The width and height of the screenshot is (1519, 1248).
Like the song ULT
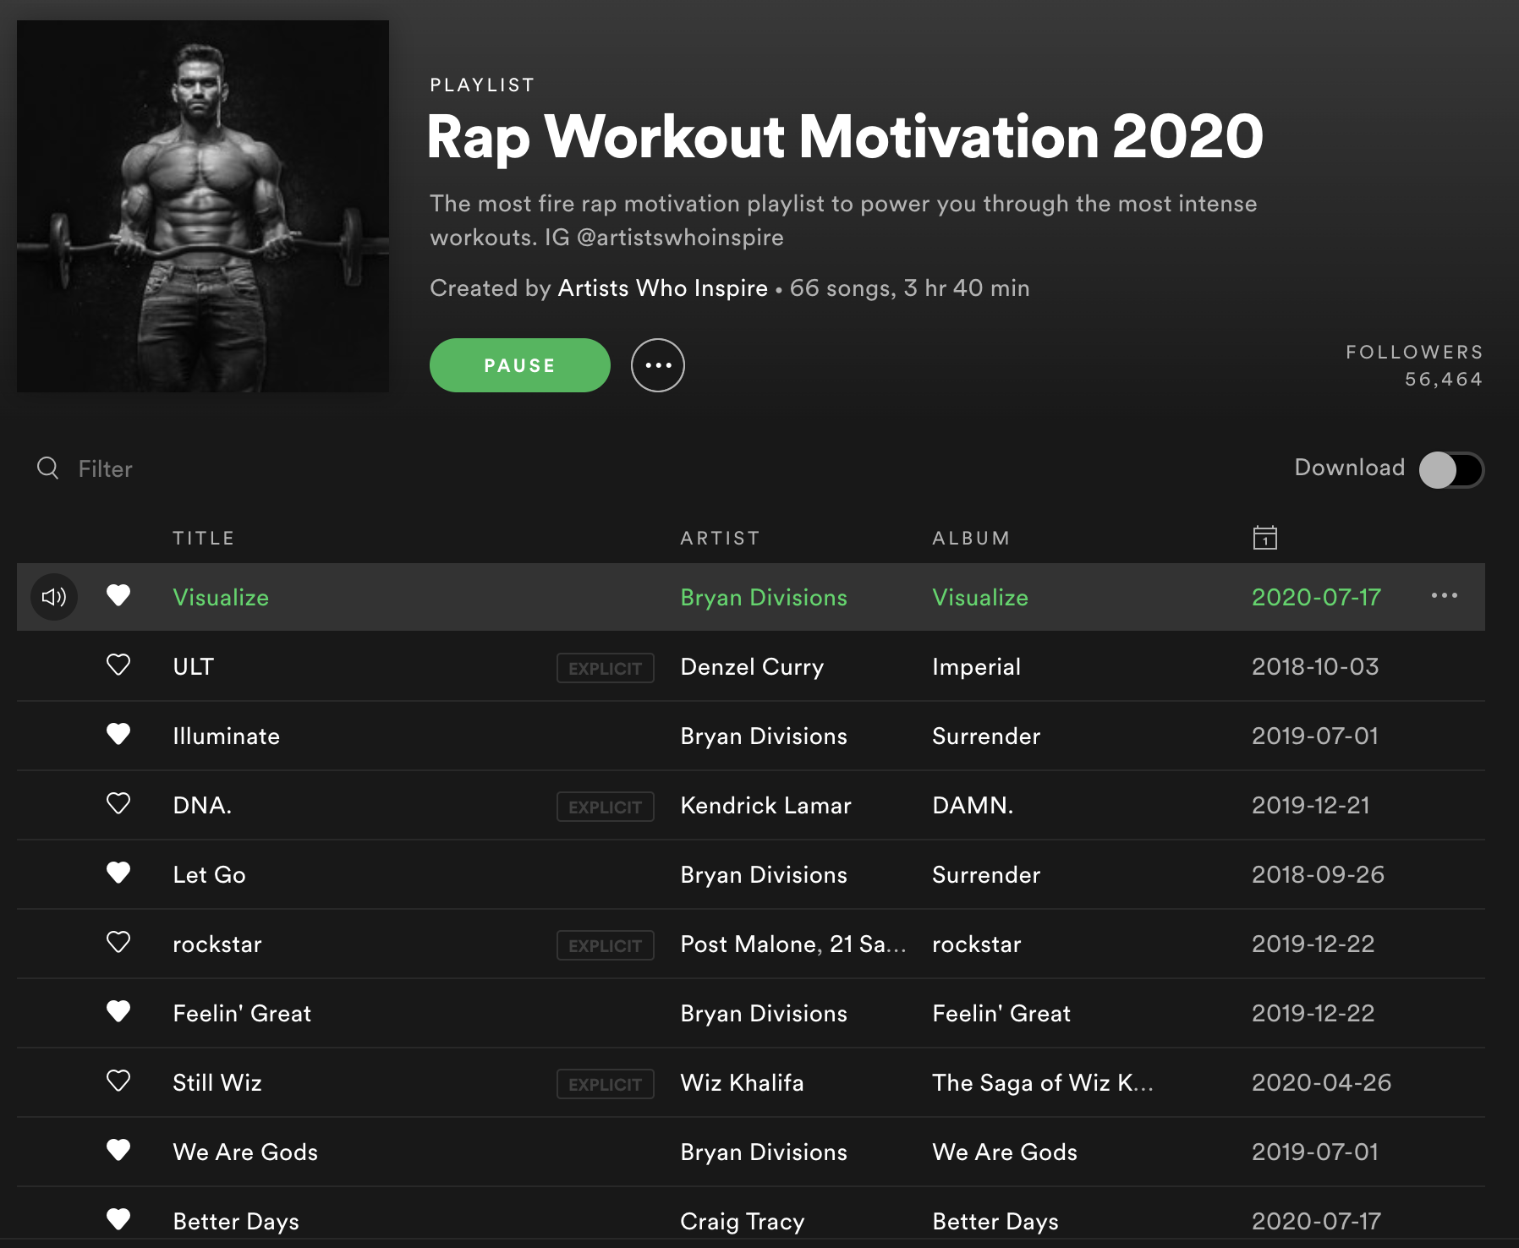point(118,665)
